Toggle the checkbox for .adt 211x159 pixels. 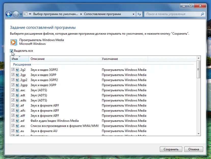13,95
